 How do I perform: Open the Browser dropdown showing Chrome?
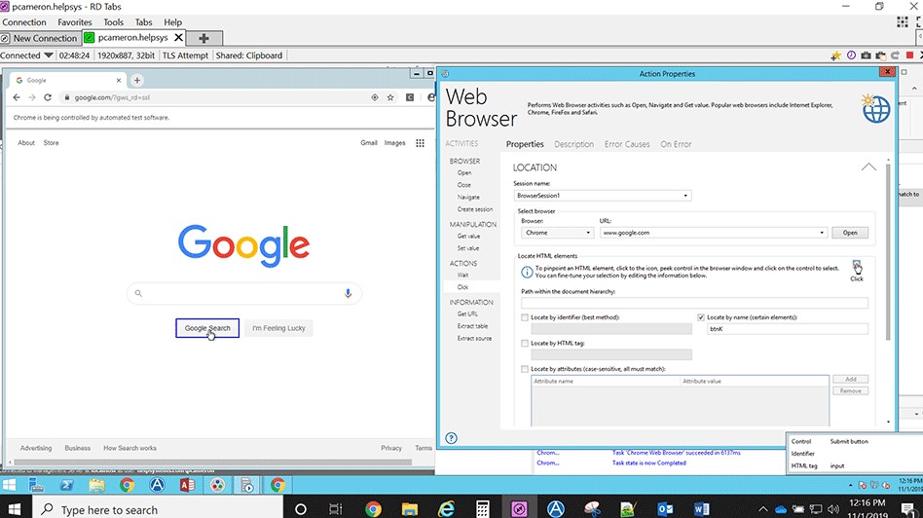pyautogui.click(x=557, y=233)
